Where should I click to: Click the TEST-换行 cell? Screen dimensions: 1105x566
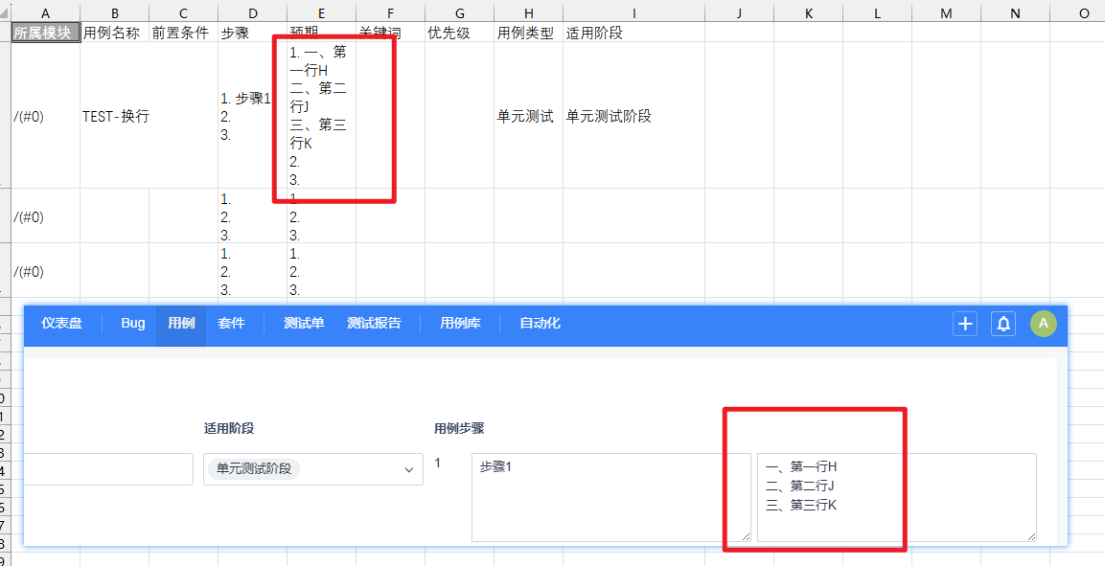(x=115, y=116)
